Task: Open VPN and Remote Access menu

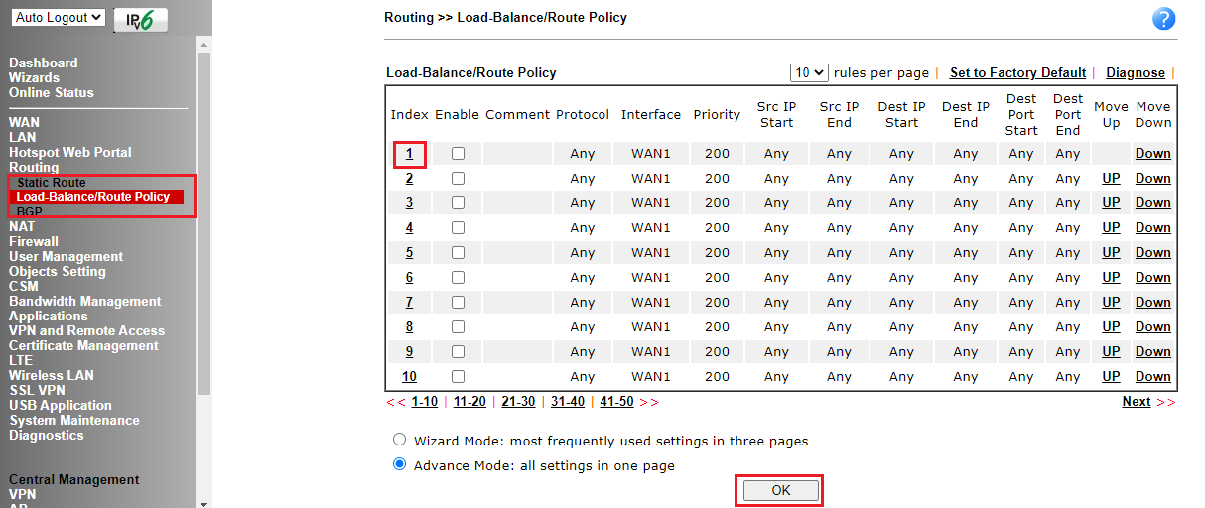Action: [x=87, y=330]
